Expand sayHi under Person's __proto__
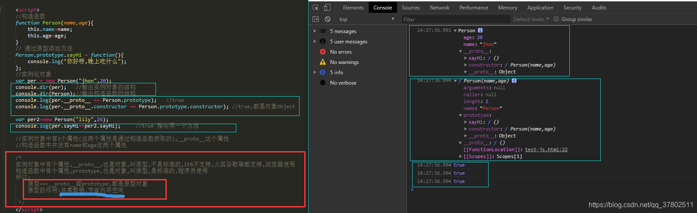The image size is (697, 213). pos(466,58)
